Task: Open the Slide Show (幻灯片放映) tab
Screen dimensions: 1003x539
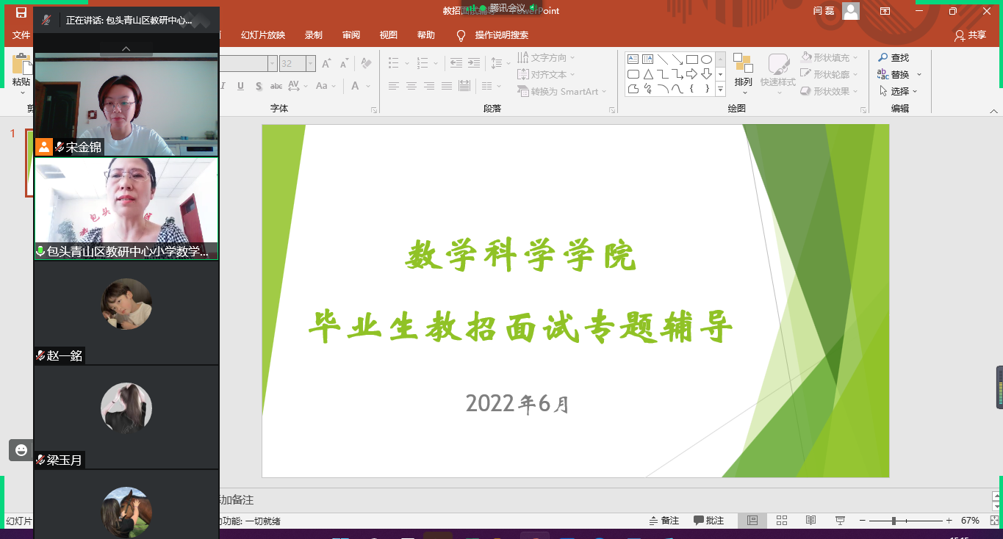Action: (263, 35)
